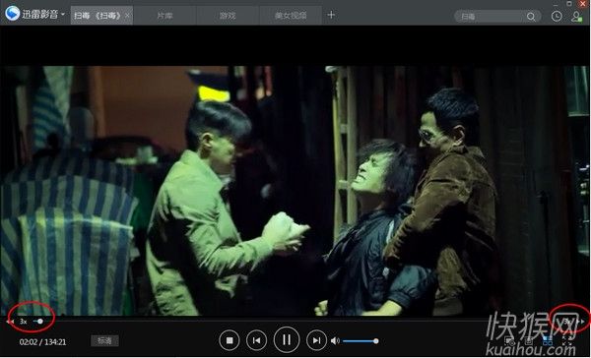
Task: Open the user account profile icon
Action: click(576, 17)
